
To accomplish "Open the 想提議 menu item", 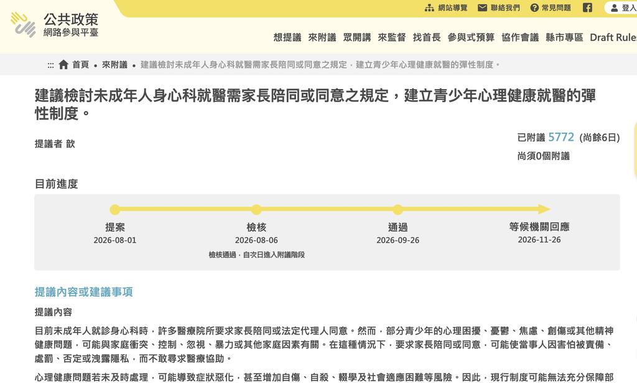I will tap(287, 37).
